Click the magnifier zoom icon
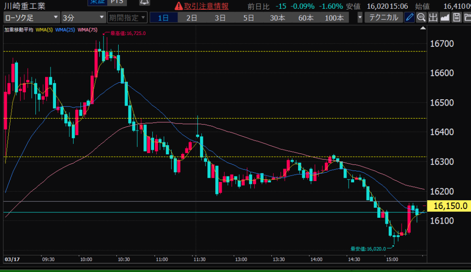 [420, 18]
